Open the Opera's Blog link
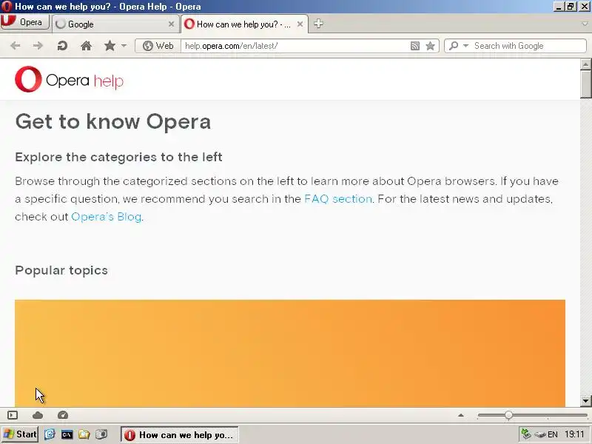Image resolution: width=592 pixels, height=444 pixels. click(106, 217)
